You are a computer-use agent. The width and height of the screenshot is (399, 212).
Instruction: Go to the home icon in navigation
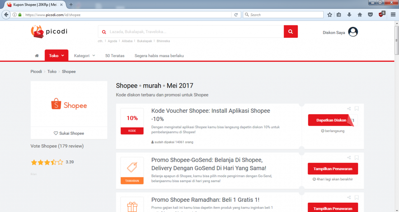click(x=37, y=56)
